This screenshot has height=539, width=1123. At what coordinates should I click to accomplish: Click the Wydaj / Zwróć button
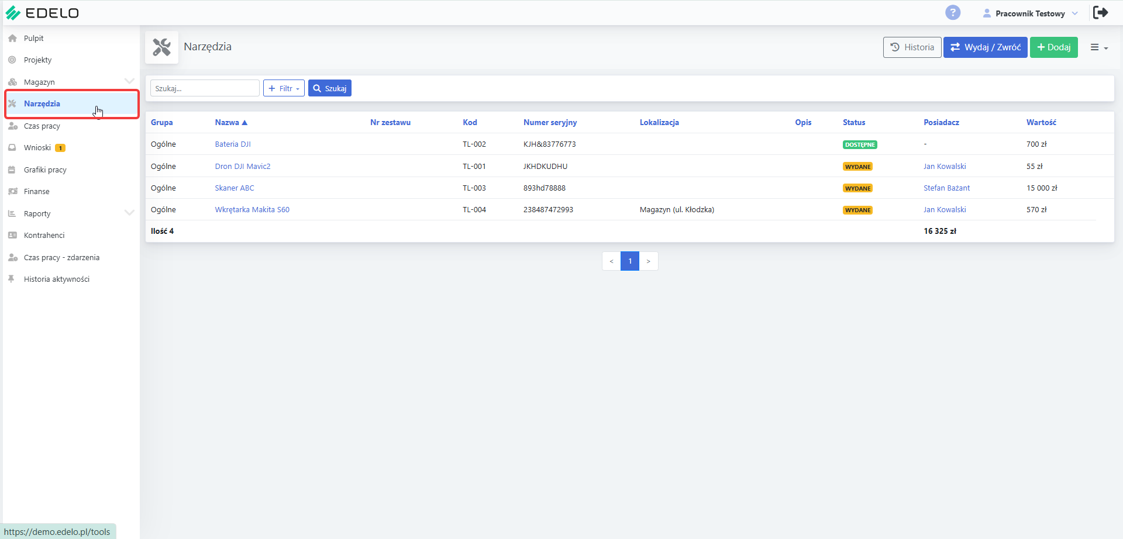(985, 47)
